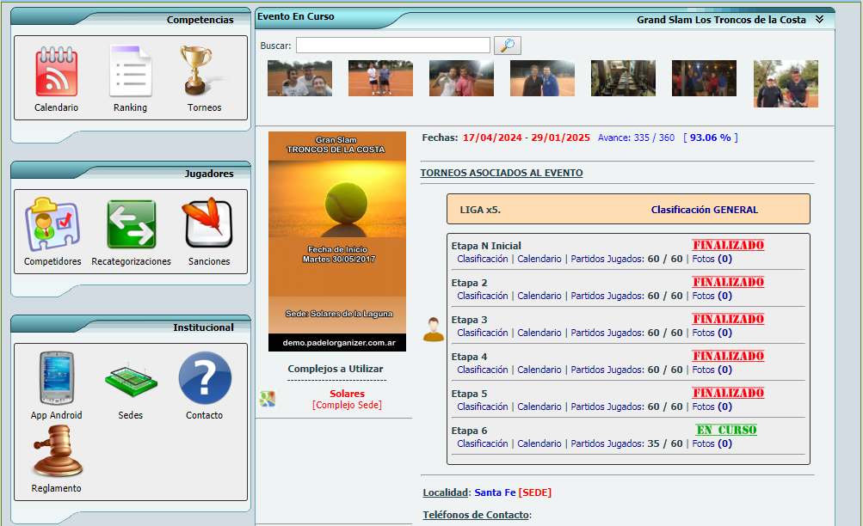Open the Reglamento gavel icon
Image resolution: width=863 pixels, height=526 pixels.
point(56,452)
